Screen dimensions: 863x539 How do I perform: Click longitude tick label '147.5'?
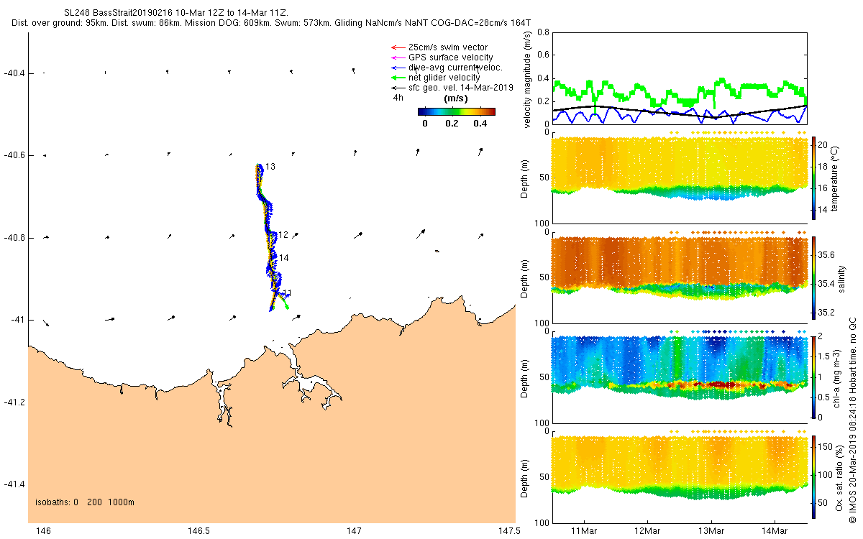tap(508, 531)
